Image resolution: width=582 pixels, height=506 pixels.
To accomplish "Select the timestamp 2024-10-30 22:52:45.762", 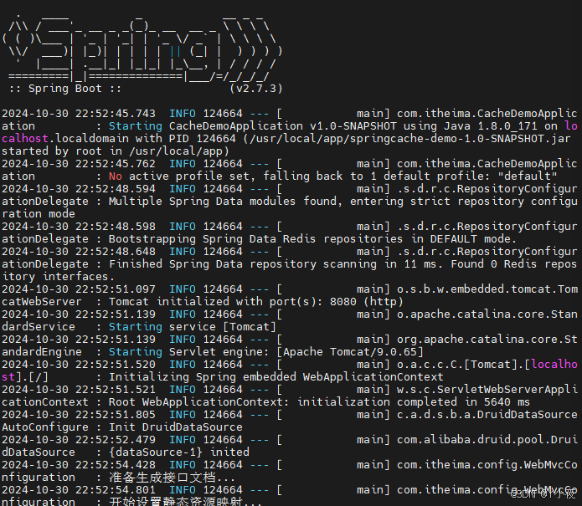I will [79, 163].
